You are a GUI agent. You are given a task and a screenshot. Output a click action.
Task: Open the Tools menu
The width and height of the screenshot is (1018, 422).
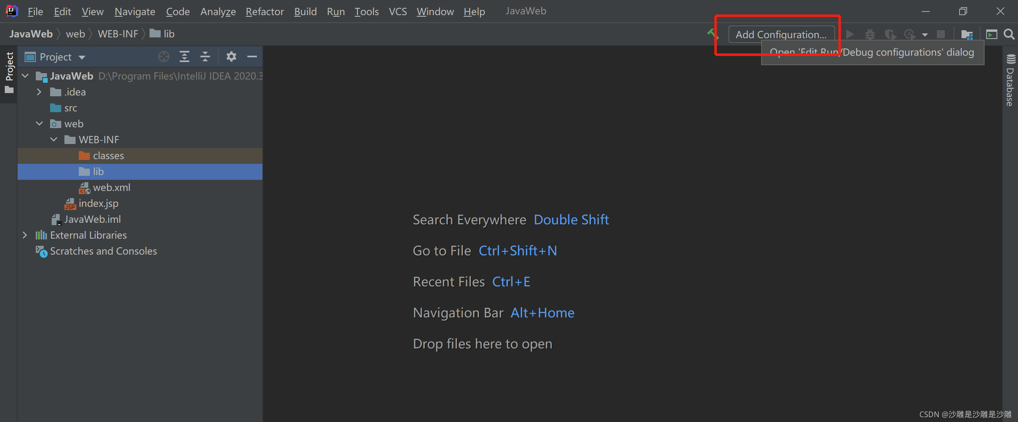367,12
